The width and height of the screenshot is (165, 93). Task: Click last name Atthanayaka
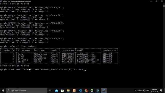point(40,54)
